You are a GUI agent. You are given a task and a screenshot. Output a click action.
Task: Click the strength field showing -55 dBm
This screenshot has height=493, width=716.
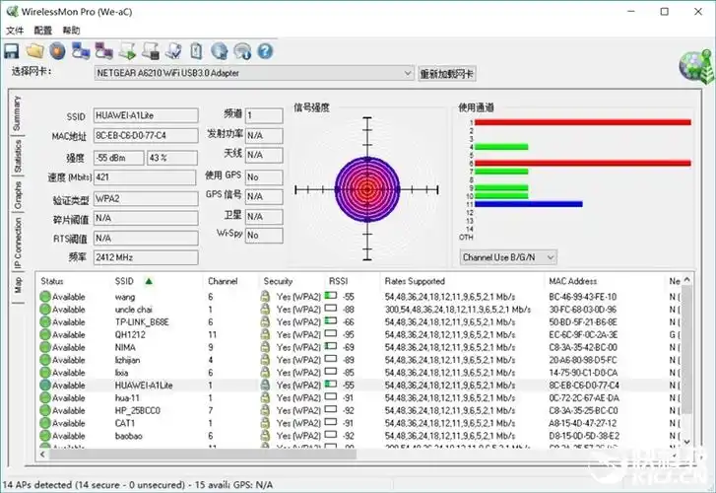pos(119,158)
